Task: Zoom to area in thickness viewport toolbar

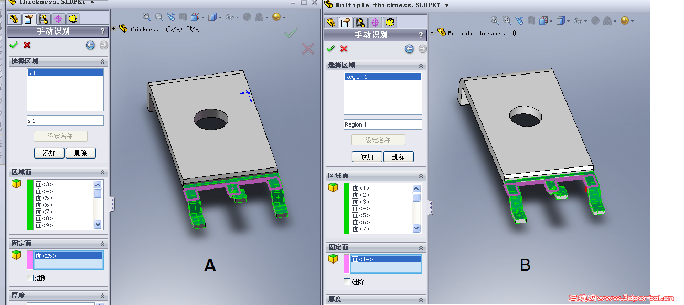Action: pos(158,17)
